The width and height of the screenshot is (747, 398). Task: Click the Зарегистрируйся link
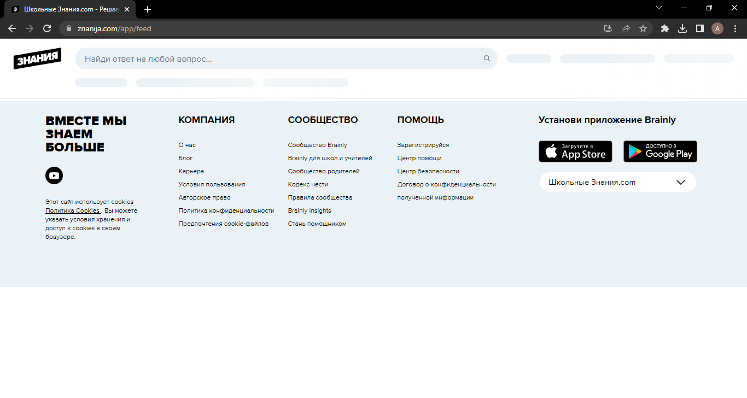tap(423, 145)
